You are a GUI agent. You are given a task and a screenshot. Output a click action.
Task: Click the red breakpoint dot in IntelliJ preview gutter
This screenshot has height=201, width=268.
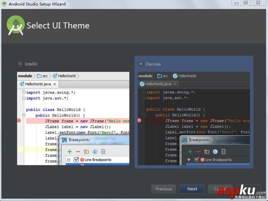pos(19,120)
